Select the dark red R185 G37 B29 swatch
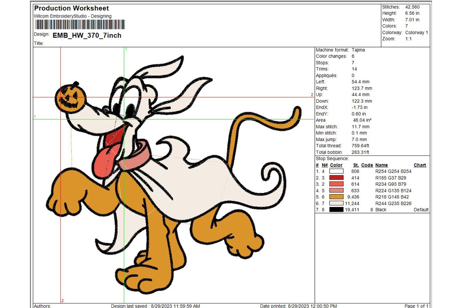Viewport: 463px width, 308px height. tap(336, 178)
